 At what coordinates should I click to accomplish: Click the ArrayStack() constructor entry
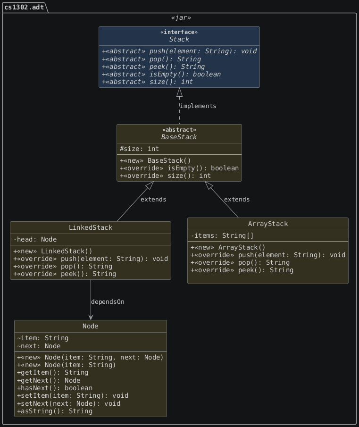pos(228,247)
